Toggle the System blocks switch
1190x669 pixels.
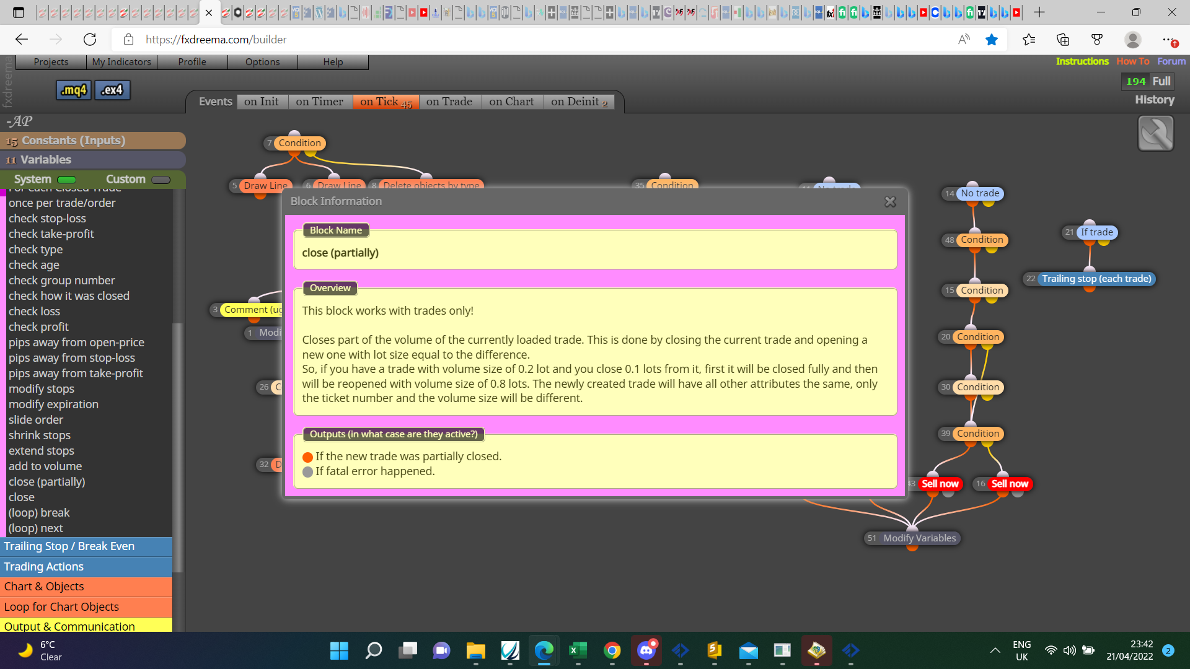[66, 180]
